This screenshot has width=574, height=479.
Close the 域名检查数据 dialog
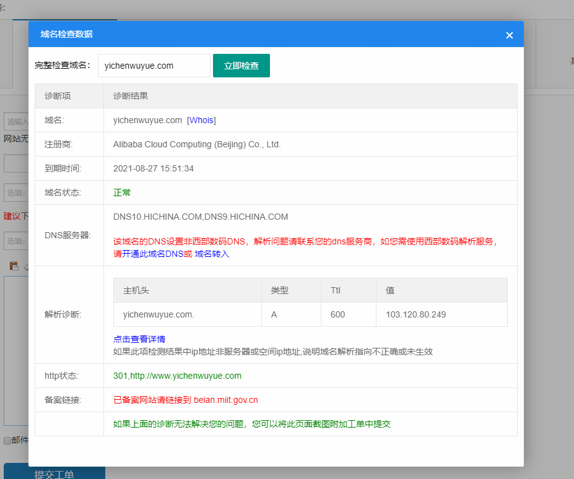(509, 35)
